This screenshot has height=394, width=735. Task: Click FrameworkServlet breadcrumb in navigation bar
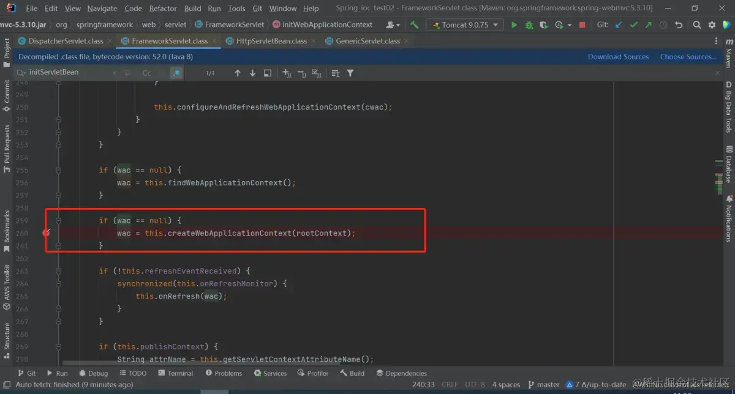click(x=230, y=25)
